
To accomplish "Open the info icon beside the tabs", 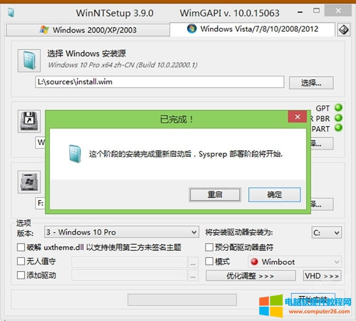I will click(343, 30).
